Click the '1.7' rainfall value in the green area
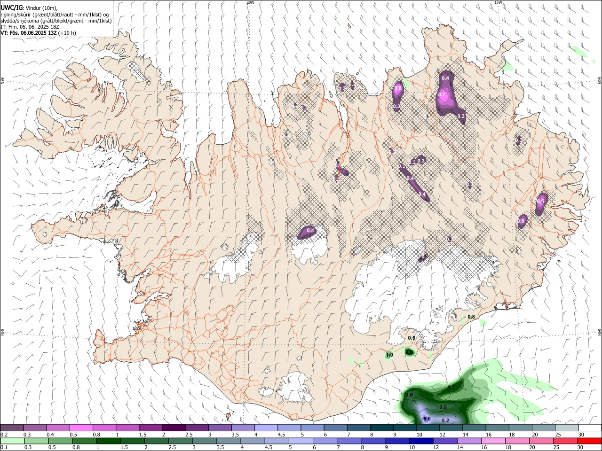The image size is (602, 451). coord(451,388)
